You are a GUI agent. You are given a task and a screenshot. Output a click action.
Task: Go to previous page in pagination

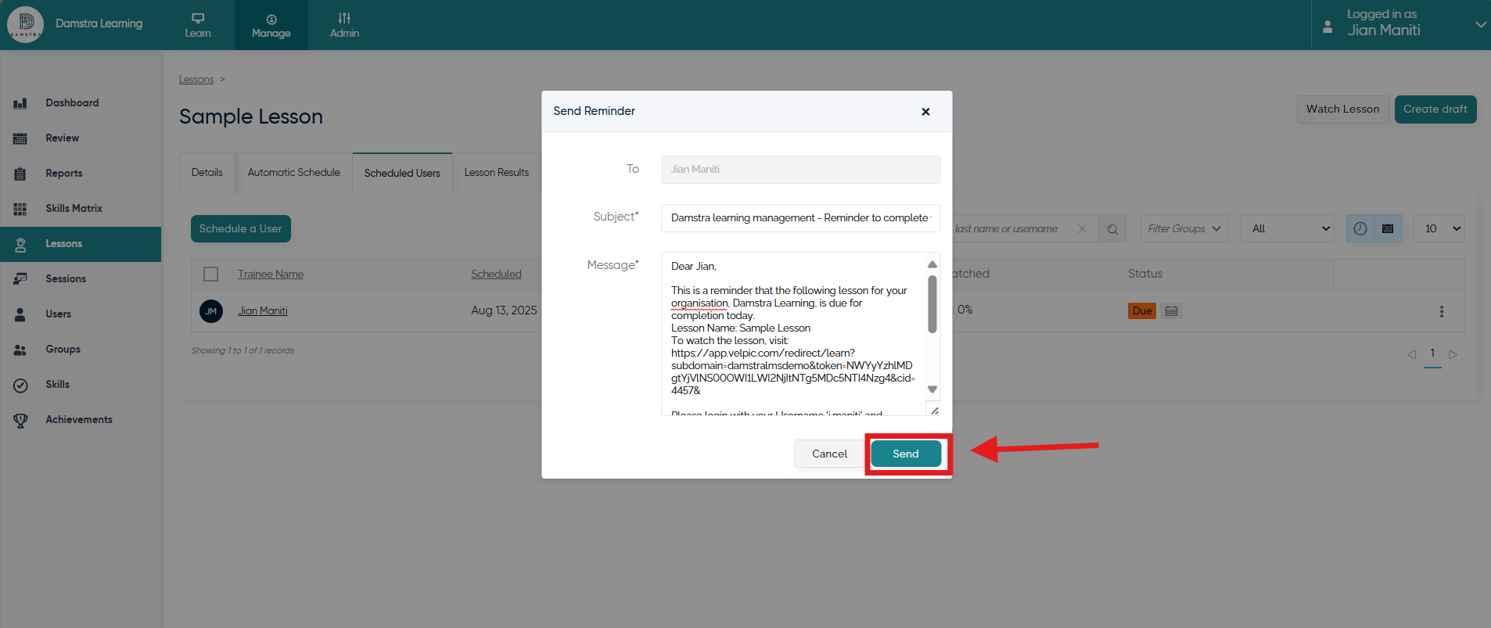[1412, 355]
